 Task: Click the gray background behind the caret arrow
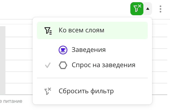(150, 12)
